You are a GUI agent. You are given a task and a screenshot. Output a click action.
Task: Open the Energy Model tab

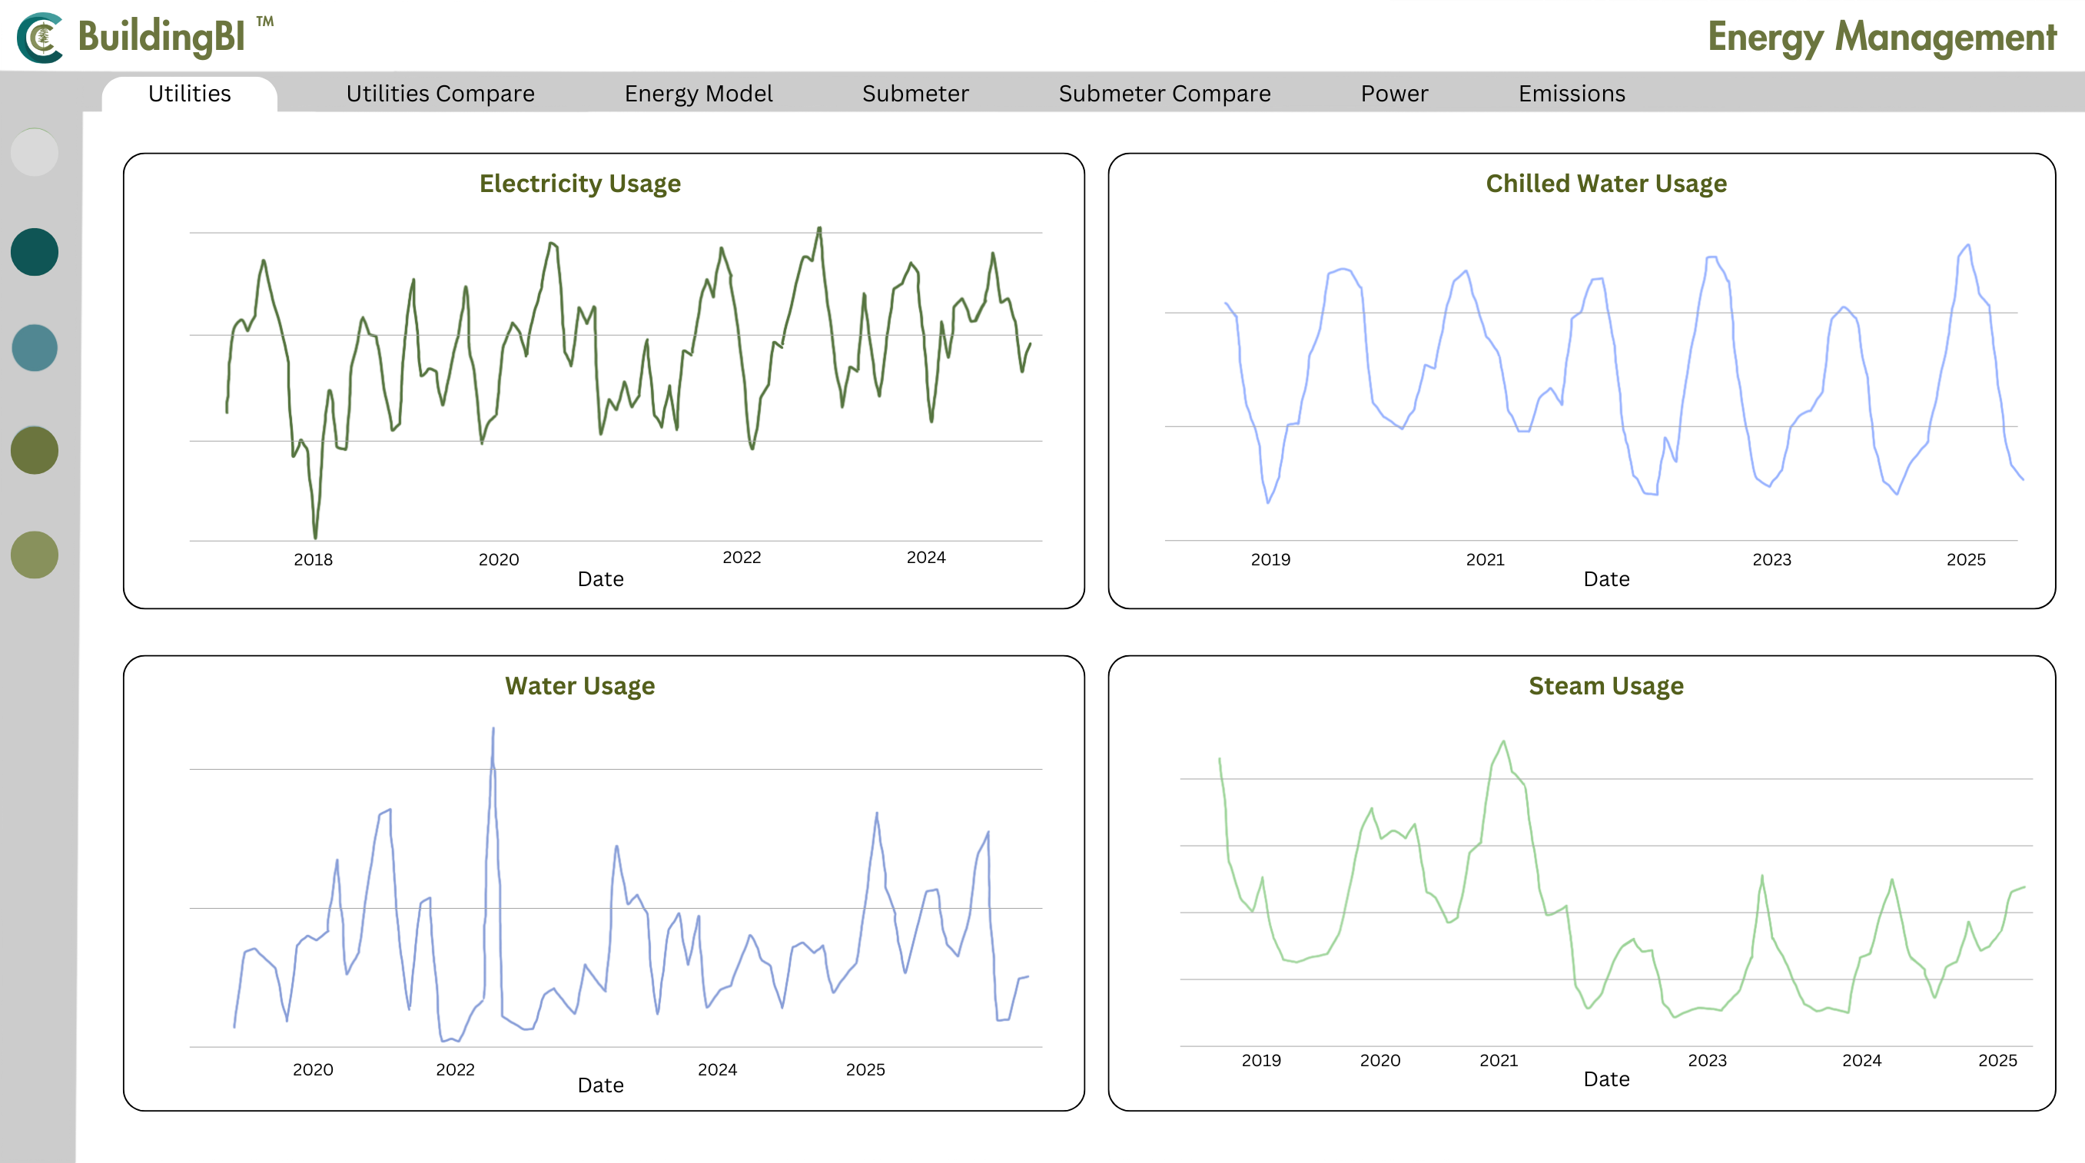point(698,94)
